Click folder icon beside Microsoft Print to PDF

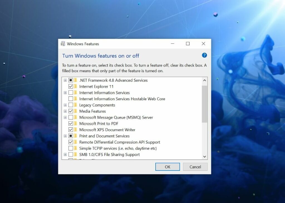click(76, 123)
